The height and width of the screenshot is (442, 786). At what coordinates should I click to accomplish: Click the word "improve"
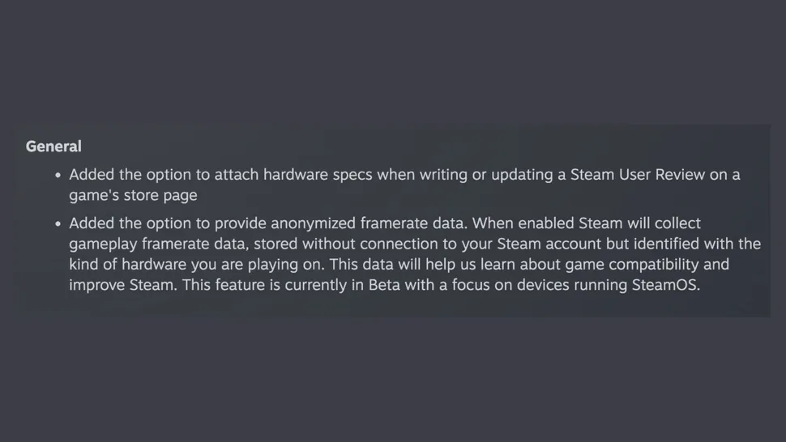[97, 285]
